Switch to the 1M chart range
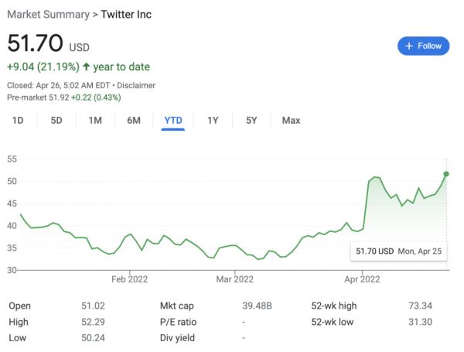The width and height of the screenshot is (464, 352). [95, 120]
